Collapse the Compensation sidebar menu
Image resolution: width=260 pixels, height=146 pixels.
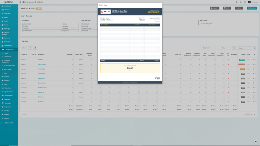coord(9,49)
